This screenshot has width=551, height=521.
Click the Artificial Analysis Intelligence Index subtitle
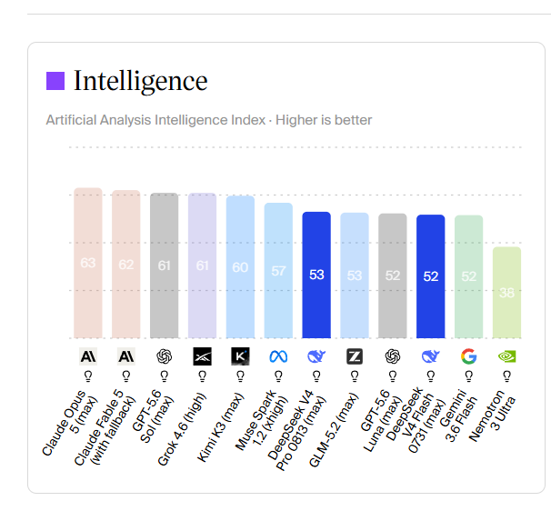(209, 120)
